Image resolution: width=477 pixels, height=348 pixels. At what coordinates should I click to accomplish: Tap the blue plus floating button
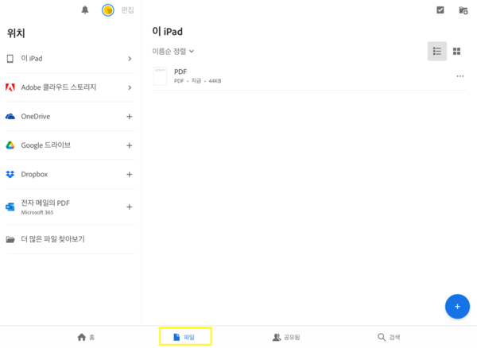click(456, 306)
